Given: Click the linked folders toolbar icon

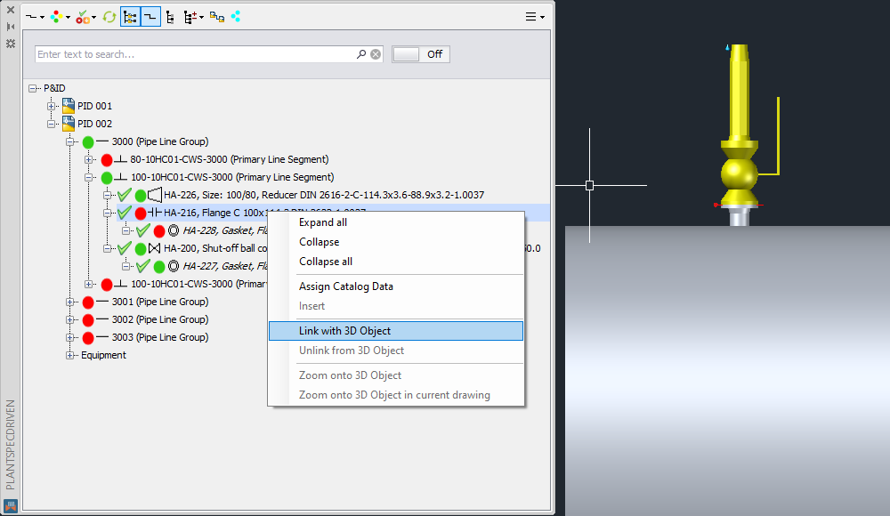Looking at the screenshot, I should (217, 17).
